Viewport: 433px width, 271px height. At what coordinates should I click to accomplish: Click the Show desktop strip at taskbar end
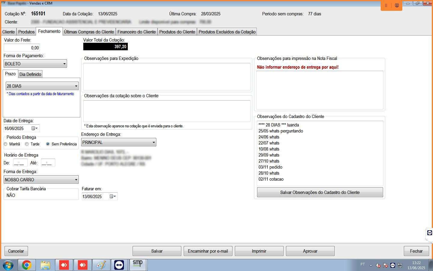pyautogui.click(x=431, y=265)
